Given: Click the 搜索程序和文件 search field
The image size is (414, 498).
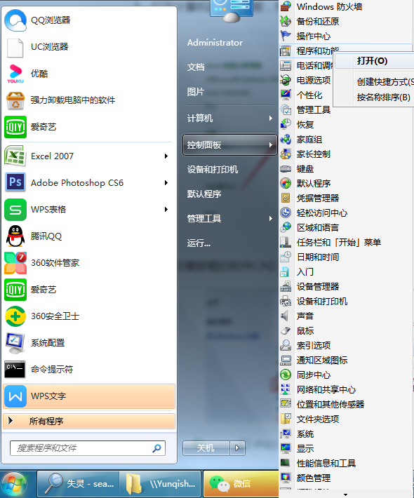Looking at the screenshot, I should pos(88,448).
